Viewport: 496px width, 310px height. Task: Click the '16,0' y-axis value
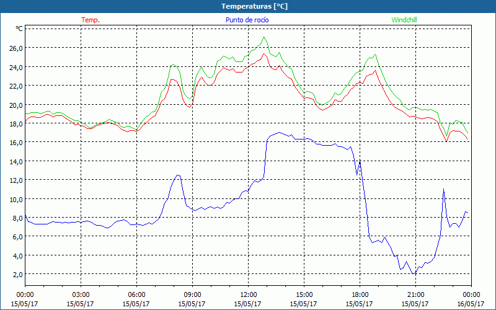click(16, 143)
